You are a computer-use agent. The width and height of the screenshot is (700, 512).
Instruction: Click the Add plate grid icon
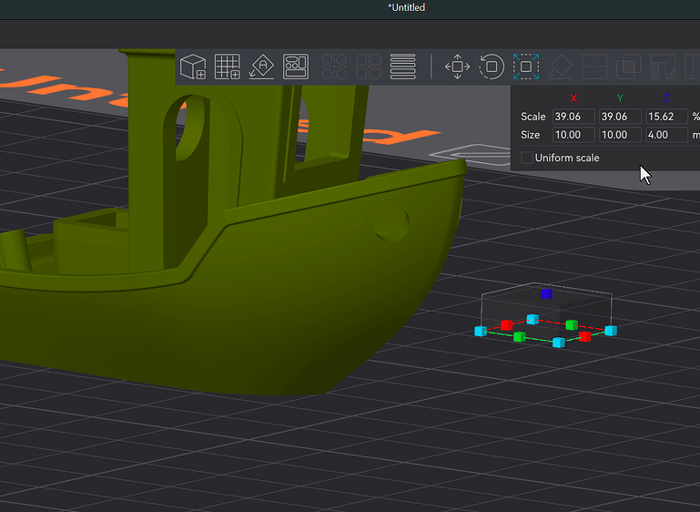[x=228, y=67]
